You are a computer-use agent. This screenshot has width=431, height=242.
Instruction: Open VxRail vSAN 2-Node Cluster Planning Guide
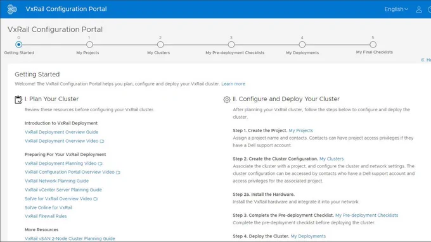pos(70,238)
